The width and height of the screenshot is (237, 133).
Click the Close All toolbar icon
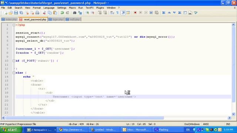coord(32,13)
